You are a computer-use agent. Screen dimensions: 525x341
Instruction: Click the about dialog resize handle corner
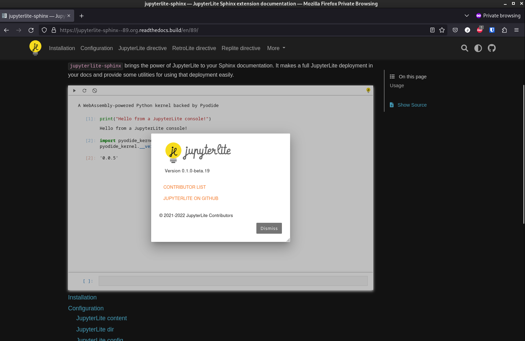tap(288, 240)
